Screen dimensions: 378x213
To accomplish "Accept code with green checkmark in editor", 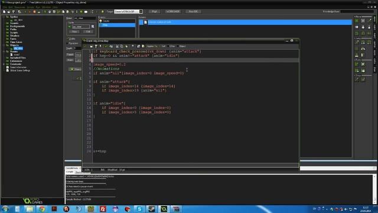I will pyautogui.click(x=85, y=46).
